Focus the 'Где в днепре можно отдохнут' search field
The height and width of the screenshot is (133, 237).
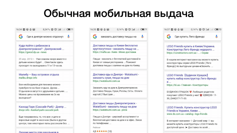click(x=45, y=37)
